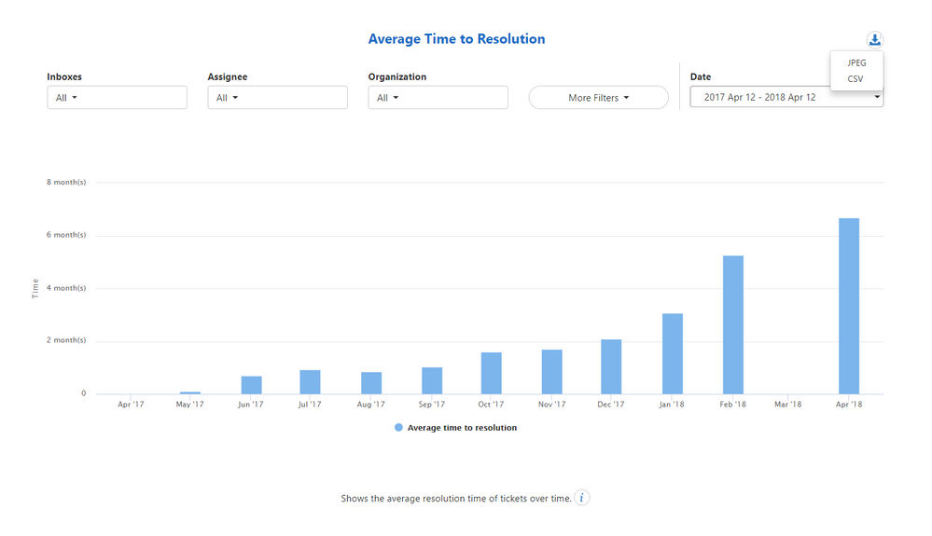The image size is (932, 536).
Task: Open the More Filters button
Action: point(599,97)
